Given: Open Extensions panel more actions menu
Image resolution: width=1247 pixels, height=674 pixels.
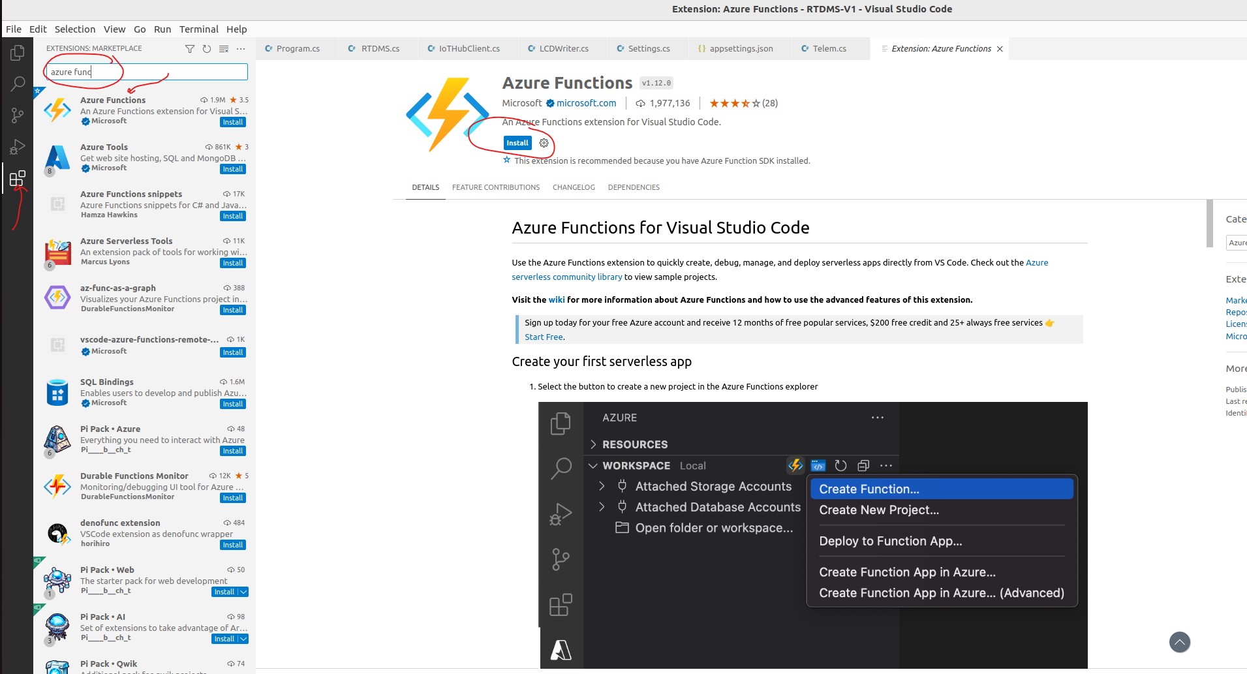Looking at the screenshot, I should pos(241,49).
